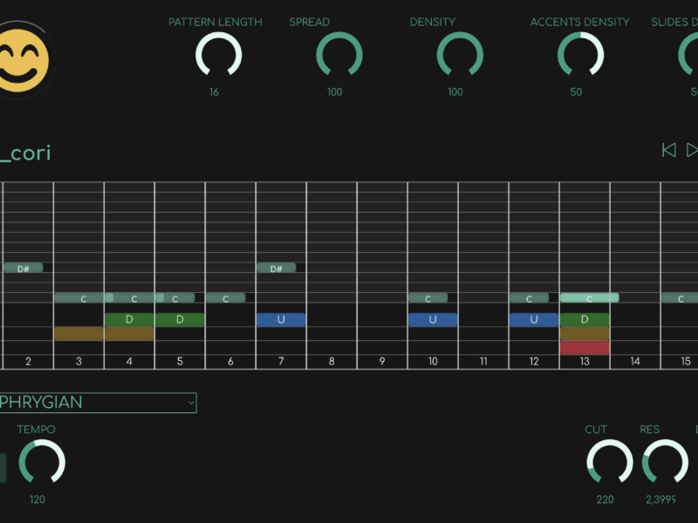The image size is (698, 523).
Task: Click the olive slide cell on step 3
Action: coord(79,334)
